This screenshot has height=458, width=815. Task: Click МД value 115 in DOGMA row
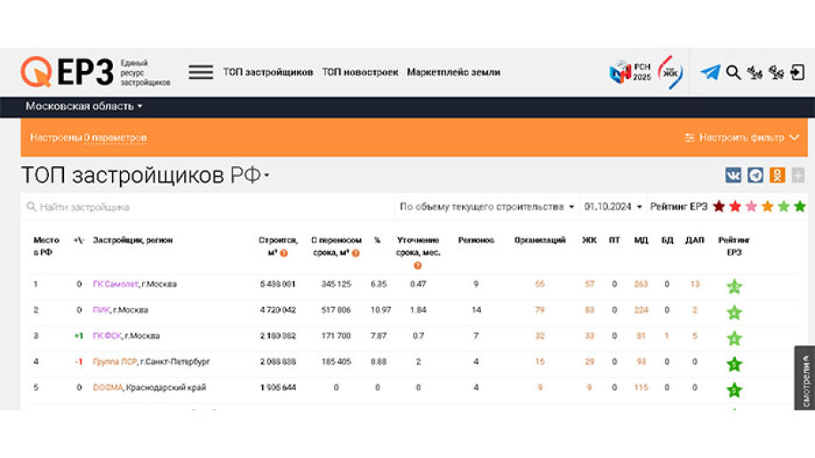pos(641,387)
